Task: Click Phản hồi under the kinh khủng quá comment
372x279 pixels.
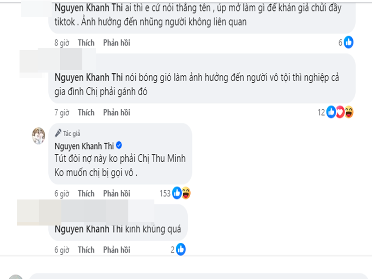Action: 116,249
